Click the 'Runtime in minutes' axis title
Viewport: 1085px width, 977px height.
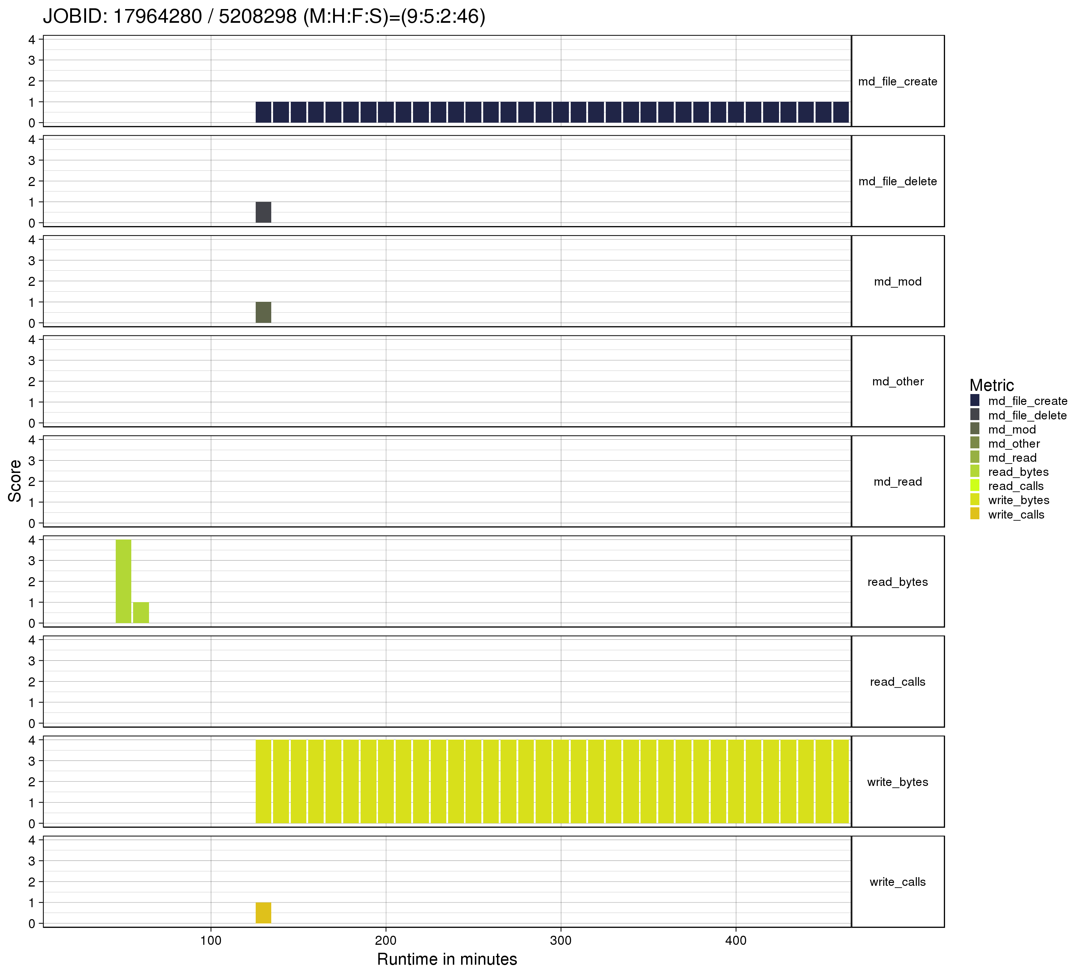coord(446,959)
